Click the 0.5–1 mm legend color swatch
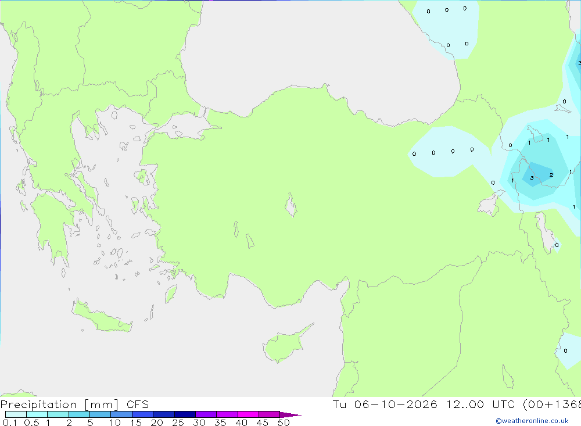The image size is (581, 426). tap(37, 414)
